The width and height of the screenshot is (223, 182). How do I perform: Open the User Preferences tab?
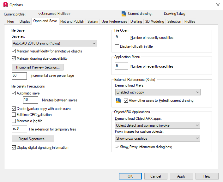(114, 21)
